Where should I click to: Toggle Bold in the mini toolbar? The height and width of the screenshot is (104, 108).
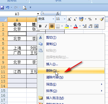[40, 26]
